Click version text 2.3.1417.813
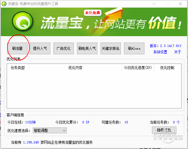 [x=171, y=46]
